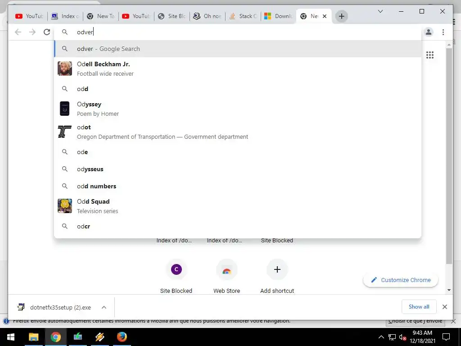
Task: Choose the 'odcr' search suggestion
Action: [238, 226]
